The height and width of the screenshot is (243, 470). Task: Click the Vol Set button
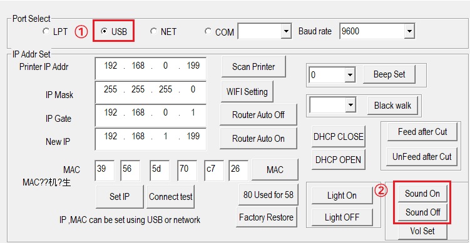[x=422, y=231]
